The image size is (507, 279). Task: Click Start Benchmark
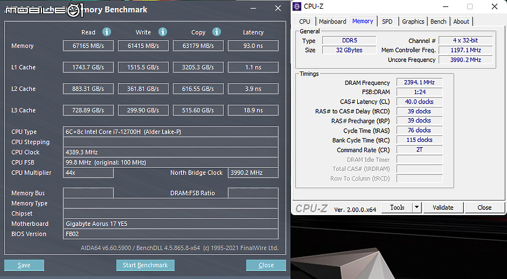tap(145, 265)
